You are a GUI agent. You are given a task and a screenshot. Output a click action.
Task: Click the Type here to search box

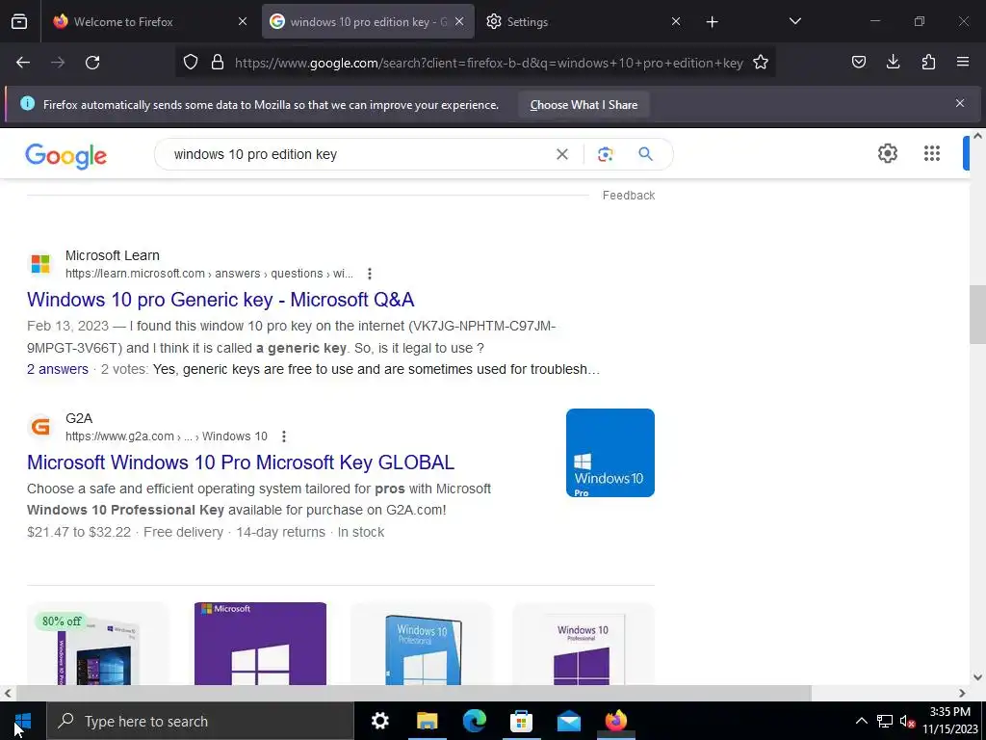tap(200, 721)
